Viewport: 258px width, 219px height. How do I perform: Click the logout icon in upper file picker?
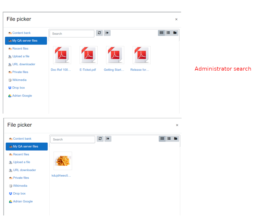point(107,33)
